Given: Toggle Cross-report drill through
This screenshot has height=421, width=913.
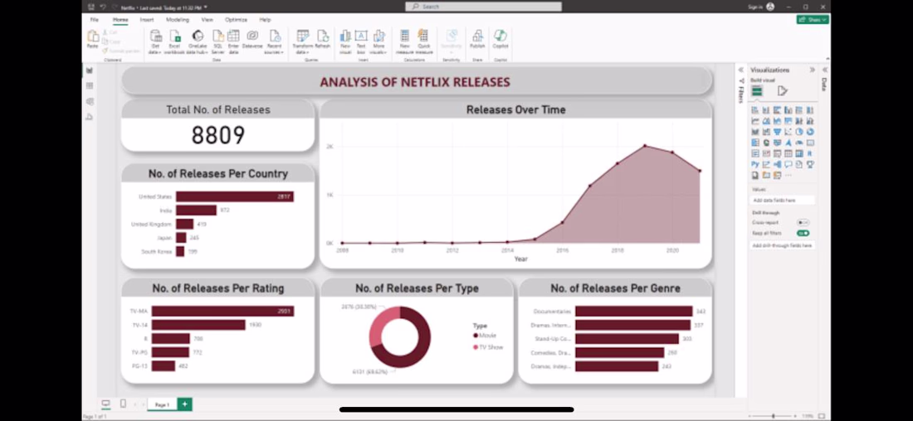Looking at the screenshot, I should (x=803, y=223).
